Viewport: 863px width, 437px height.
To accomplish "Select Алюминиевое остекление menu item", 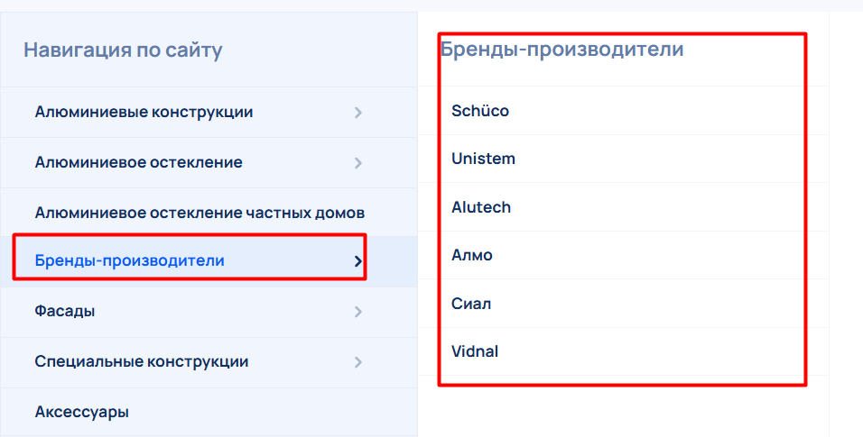I will click(x=138, y=163).
